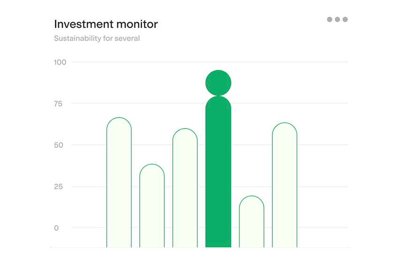Click the Investment monitor title
The height and width of the screenshot is (258, 405).
click(106, 24)
